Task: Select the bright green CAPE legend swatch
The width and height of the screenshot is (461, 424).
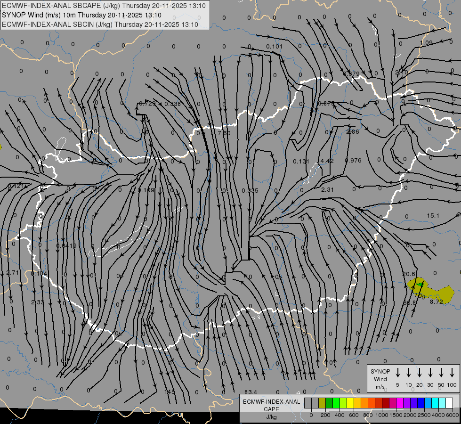Action: (336, 403)
